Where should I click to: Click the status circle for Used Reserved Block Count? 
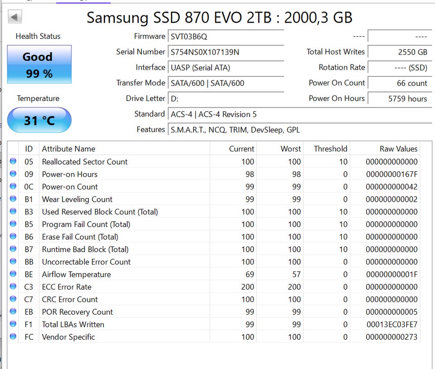point(13,211)
